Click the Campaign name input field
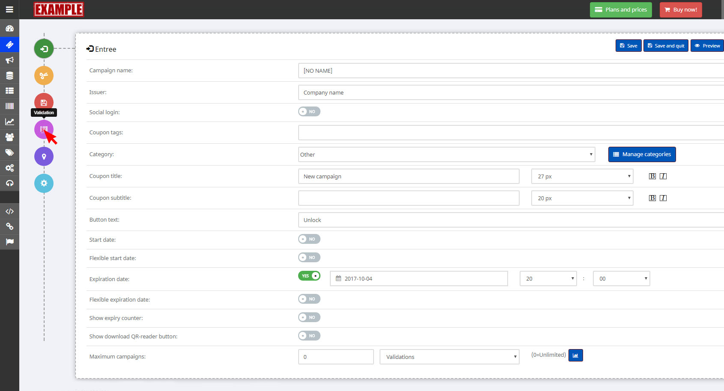Viewport: 724px width, 391px height. point(510,71)
